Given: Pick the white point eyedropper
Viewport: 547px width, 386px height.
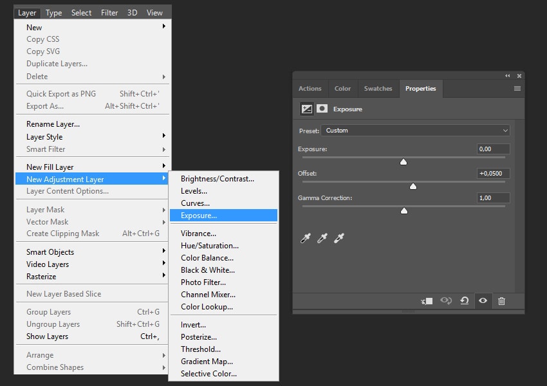Looking at the screenshot, I should (339, 239).
